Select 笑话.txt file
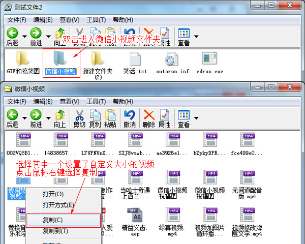The height and width of the screenshot is (244, 305). click(135, 63)
